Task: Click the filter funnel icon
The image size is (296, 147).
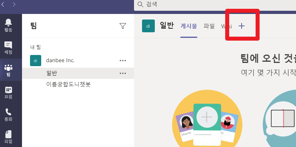Action: [123, 26]
